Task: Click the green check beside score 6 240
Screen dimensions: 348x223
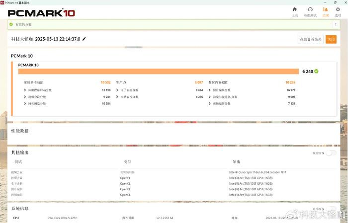Action: [316, 71]
